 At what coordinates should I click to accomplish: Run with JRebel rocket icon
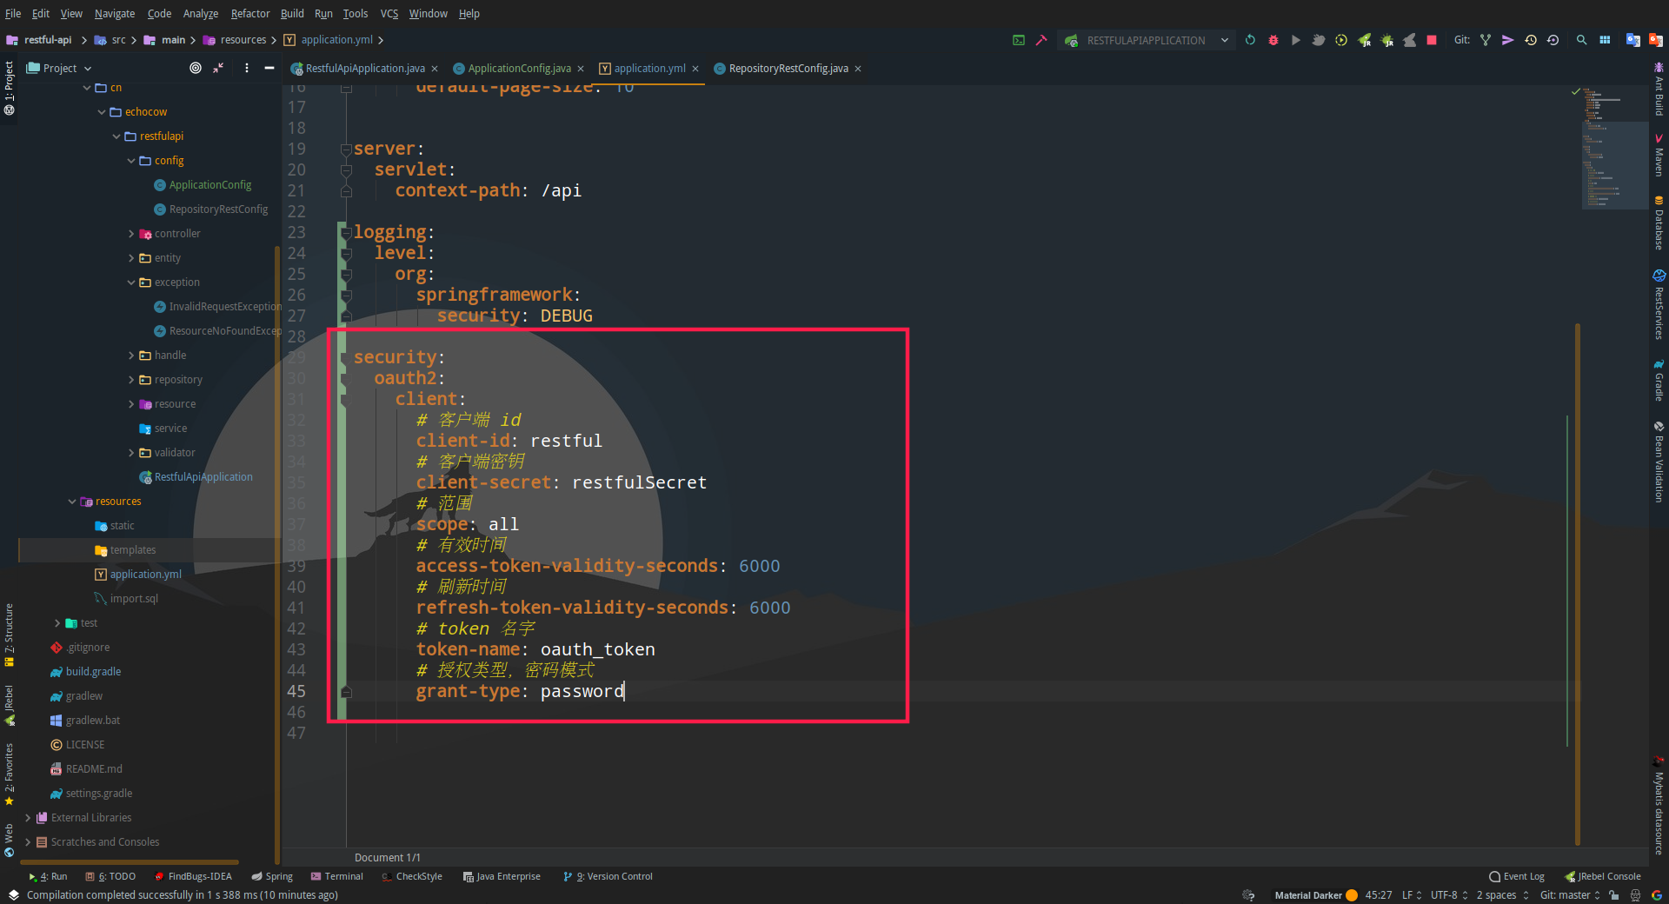(x=1365, y=40)
